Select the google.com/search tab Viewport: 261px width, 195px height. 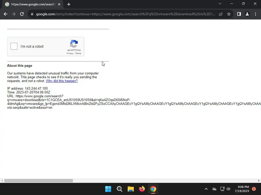click(33, 4)
